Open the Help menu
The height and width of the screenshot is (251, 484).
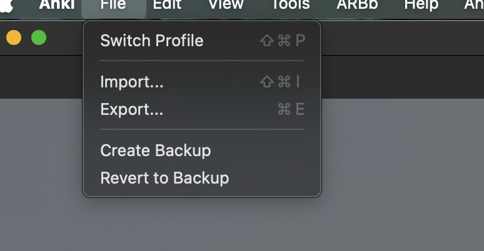click(x=421, y=6)
